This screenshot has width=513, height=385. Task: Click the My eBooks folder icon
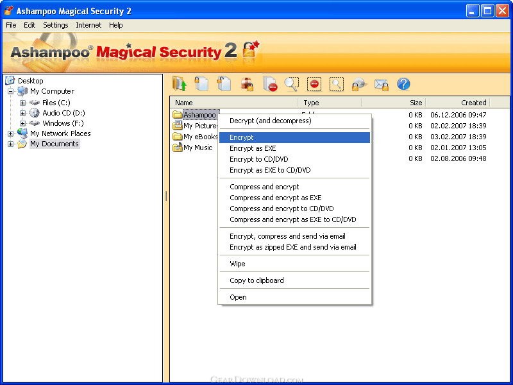coord(178,137)
